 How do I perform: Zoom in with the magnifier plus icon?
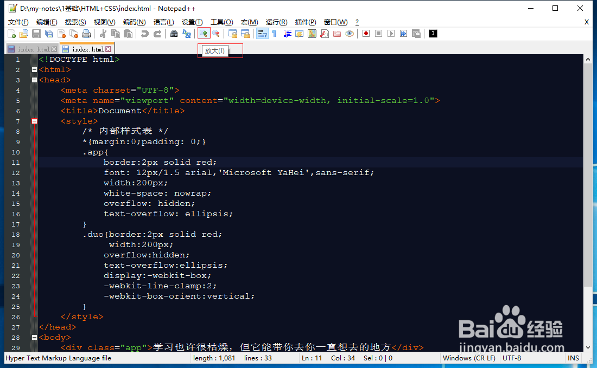pyautogui.click(x=204, y=34)
